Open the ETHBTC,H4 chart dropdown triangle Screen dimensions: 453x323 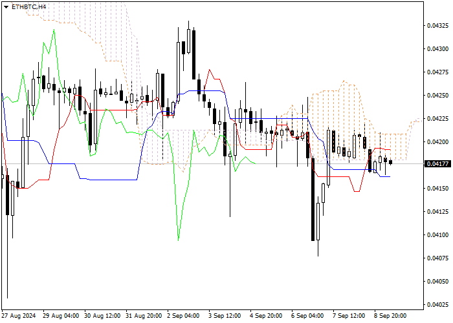pos(6,7)
